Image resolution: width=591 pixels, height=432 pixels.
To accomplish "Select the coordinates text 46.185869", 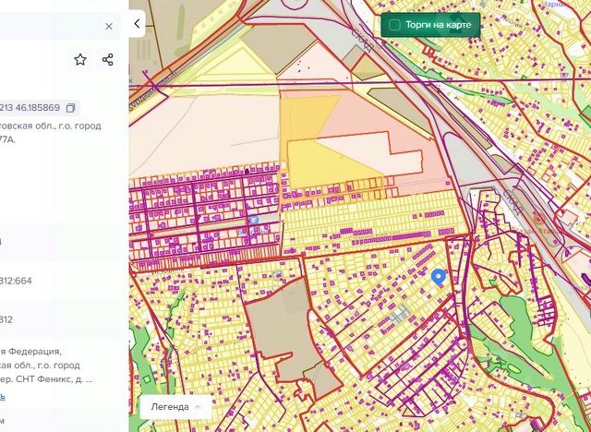I will [x=38, y=108].
